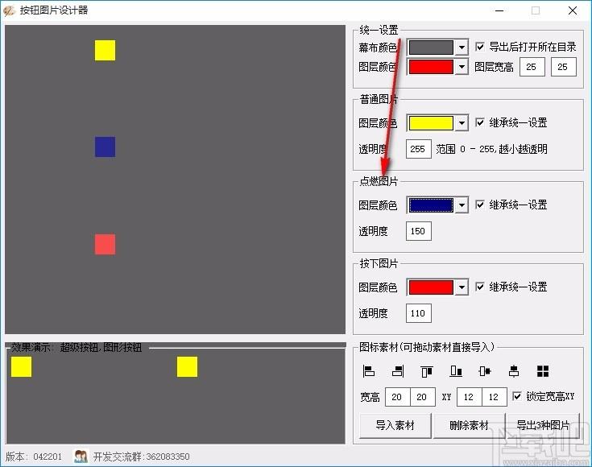The width and height of the screenshot is (592, 467).
Task: Click the 导入素材 button
Action: [x=395, y=425]
